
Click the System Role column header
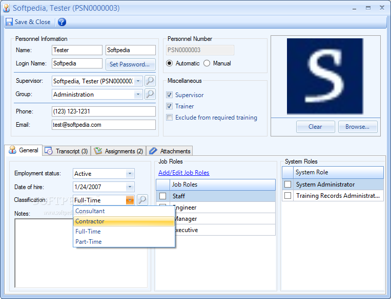338,172
